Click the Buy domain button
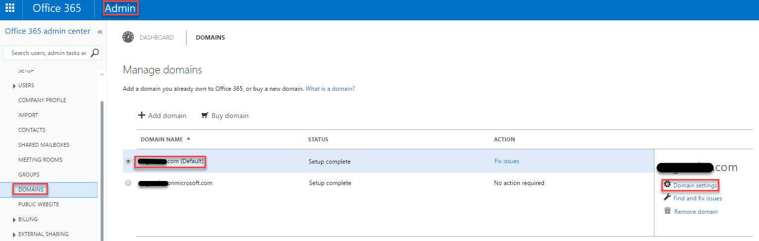Viewport: 759px width, 241px height. pyautogui.click(x=224, y=116)
